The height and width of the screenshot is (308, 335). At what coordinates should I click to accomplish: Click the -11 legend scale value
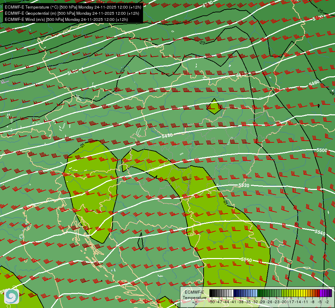(x=305, y=302)
